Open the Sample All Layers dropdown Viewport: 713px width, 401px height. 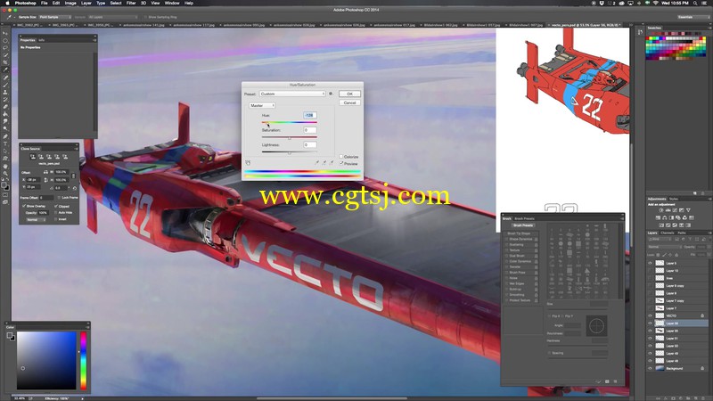click(x=112, y=17)
